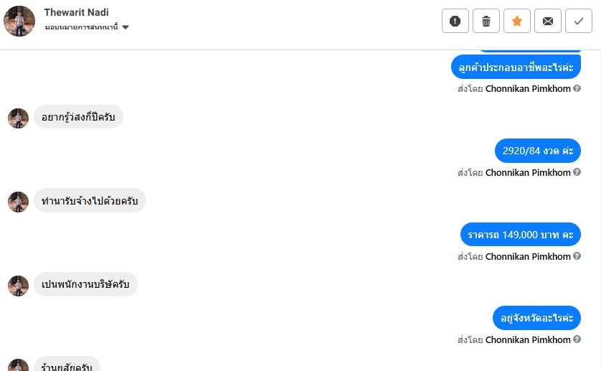Click help icon below ลูกค้าประกอบอาชีพอะไรค่ะ message
This screenshot has width=601, height=371.
(x=577, y=89)
